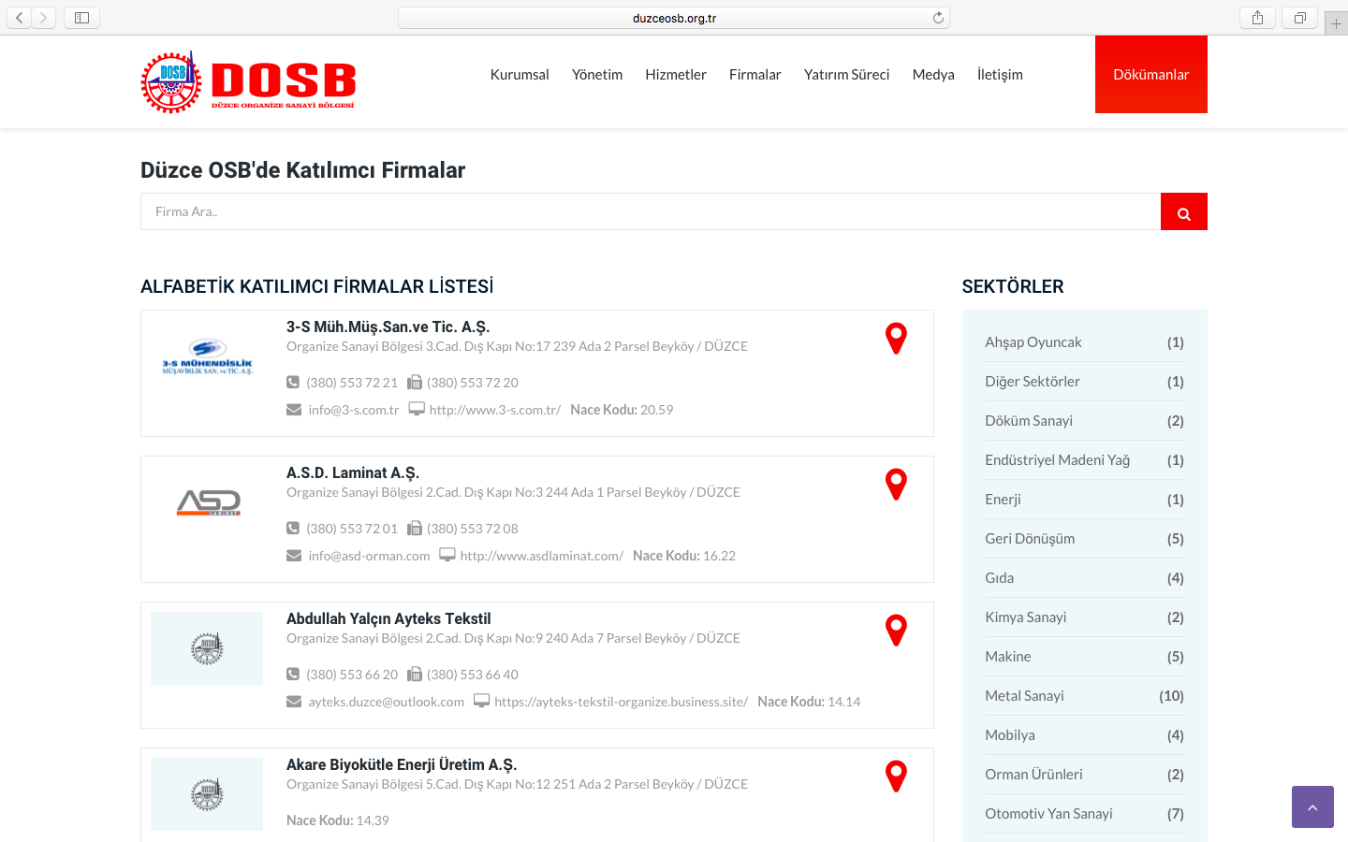1348x842 pixels.
Task: Click the Safari forward arrow
Action: (43, 18)
